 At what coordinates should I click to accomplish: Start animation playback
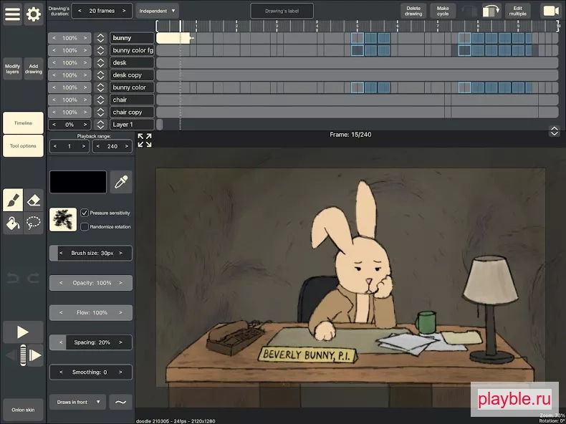click(x=23, y=332)
